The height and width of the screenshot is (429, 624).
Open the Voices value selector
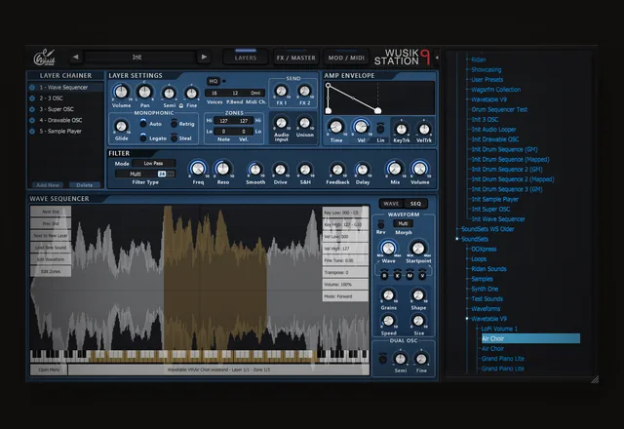pos(214,94)
